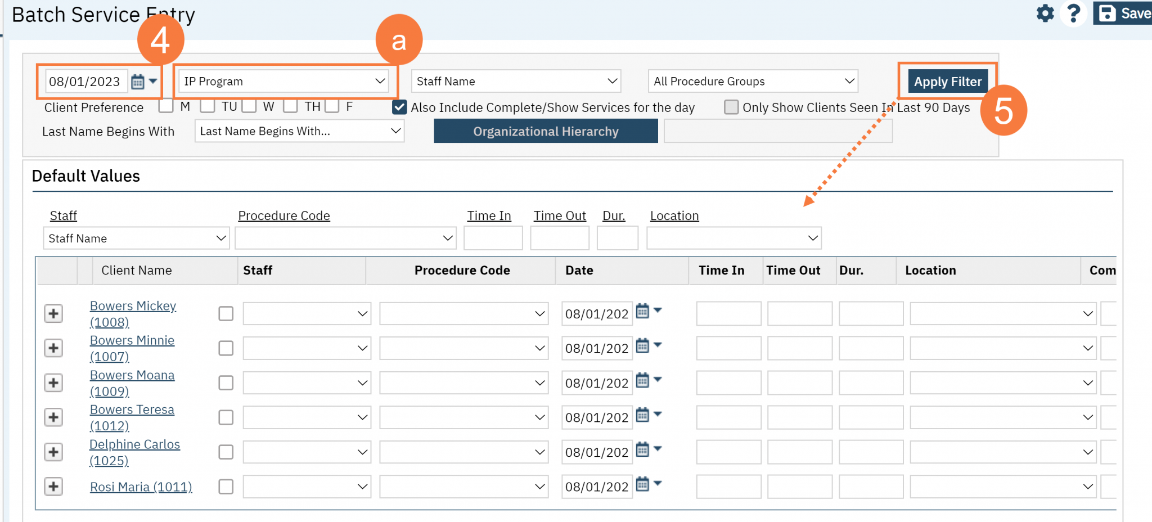Open the calendar picker beside the 08/01/2023 filter
The width and height of the screenshot is (1152, 522).
pyautogui.click(x=138, y=81)
